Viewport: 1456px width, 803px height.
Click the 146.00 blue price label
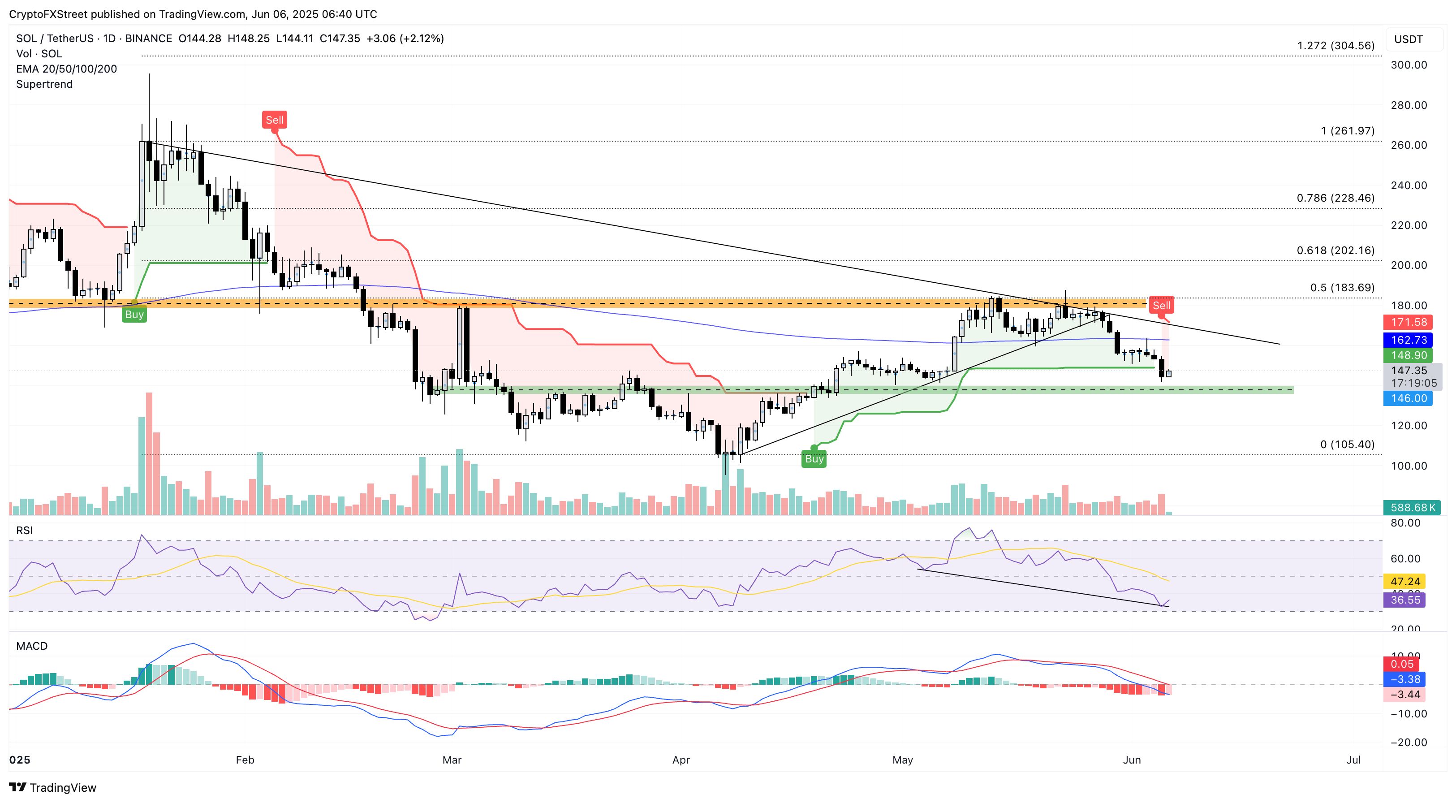coord(1409,398)
